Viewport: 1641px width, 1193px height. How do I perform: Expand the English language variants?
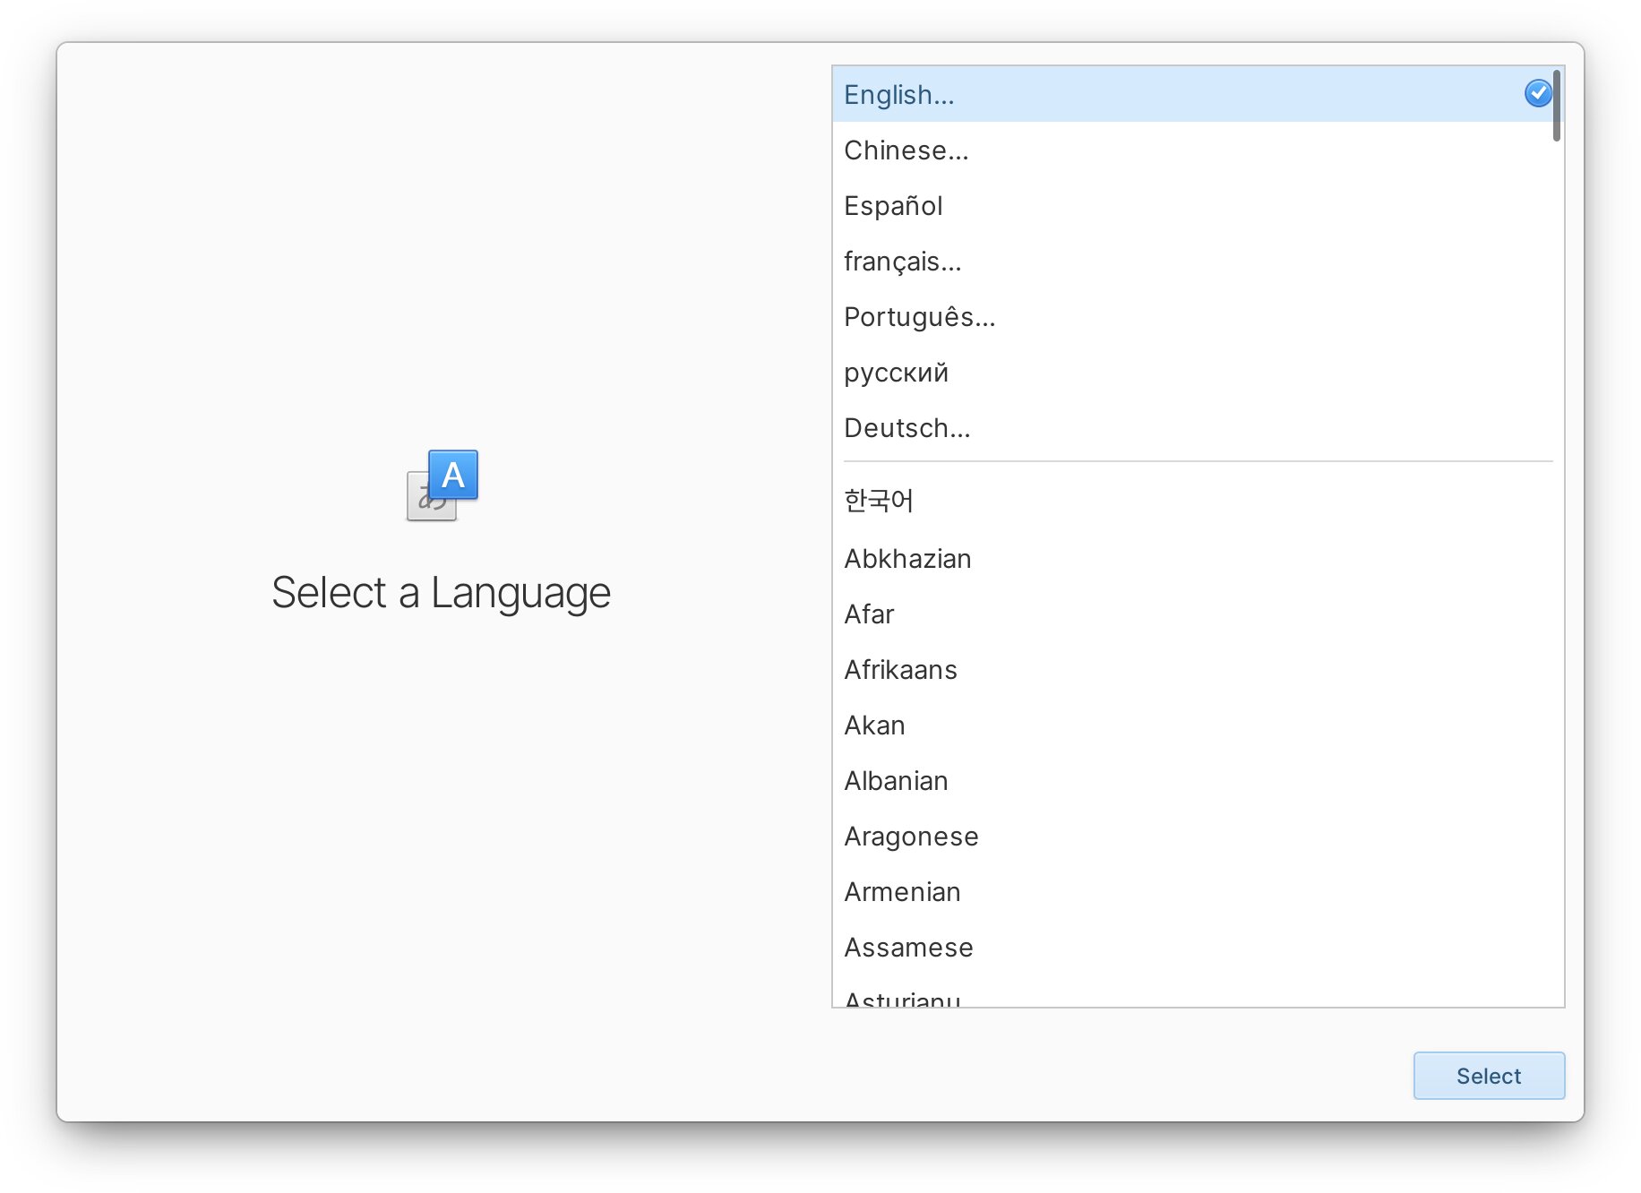(x=899, y=95)
